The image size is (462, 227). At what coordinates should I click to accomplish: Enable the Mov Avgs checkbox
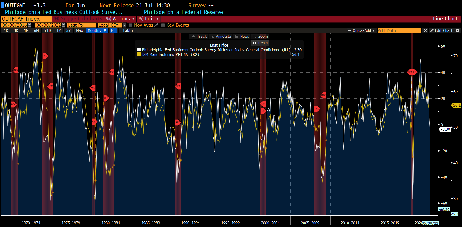tap(131, 25)
